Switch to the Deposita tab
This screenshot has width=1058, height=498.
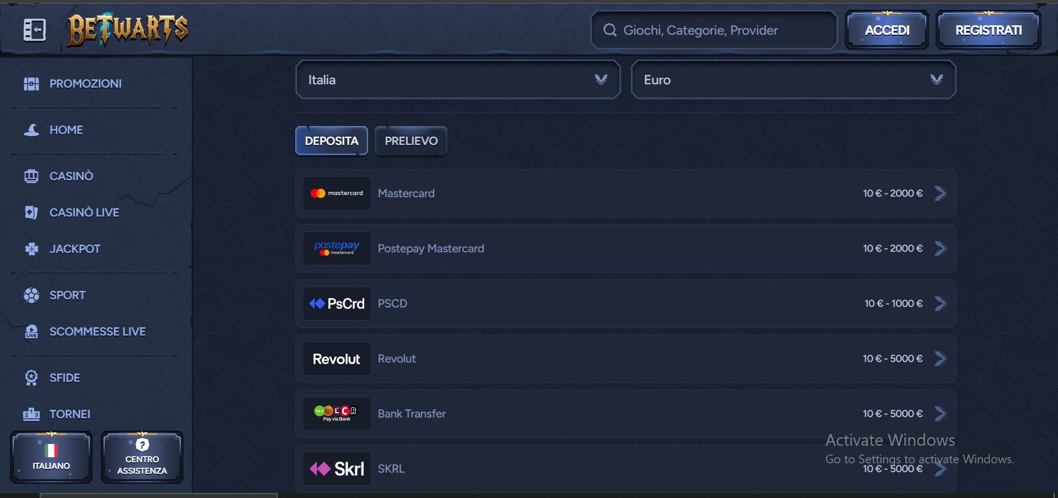(332, 141)
